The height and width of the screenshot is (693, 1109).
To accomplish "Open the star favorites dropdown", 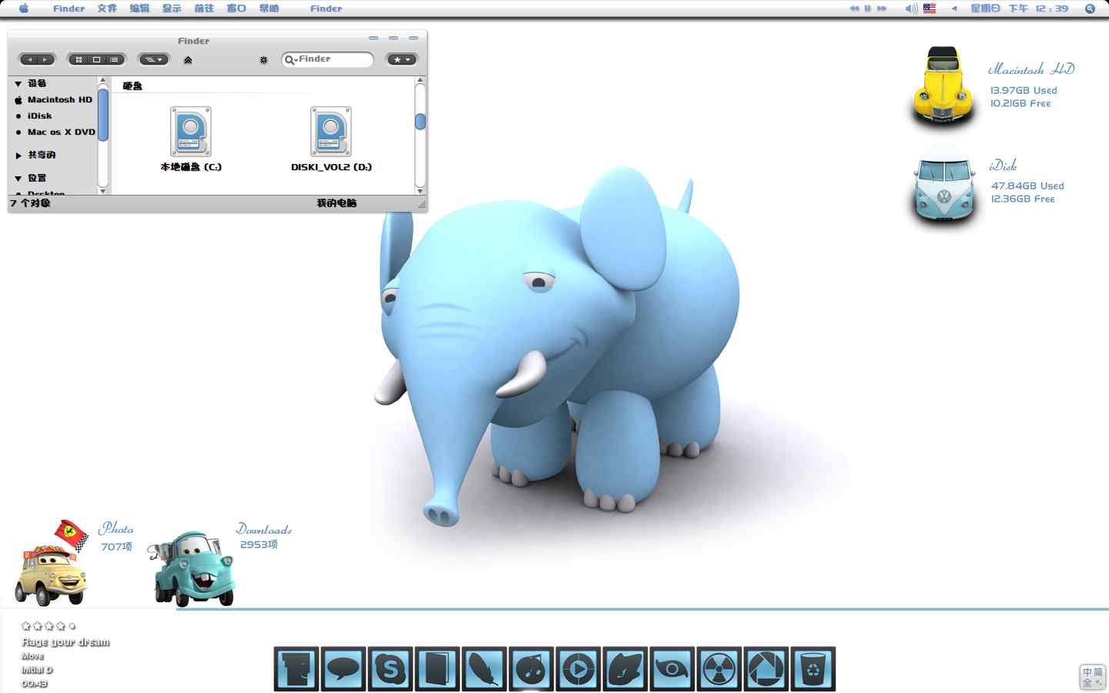I will [x=402, y=59].
